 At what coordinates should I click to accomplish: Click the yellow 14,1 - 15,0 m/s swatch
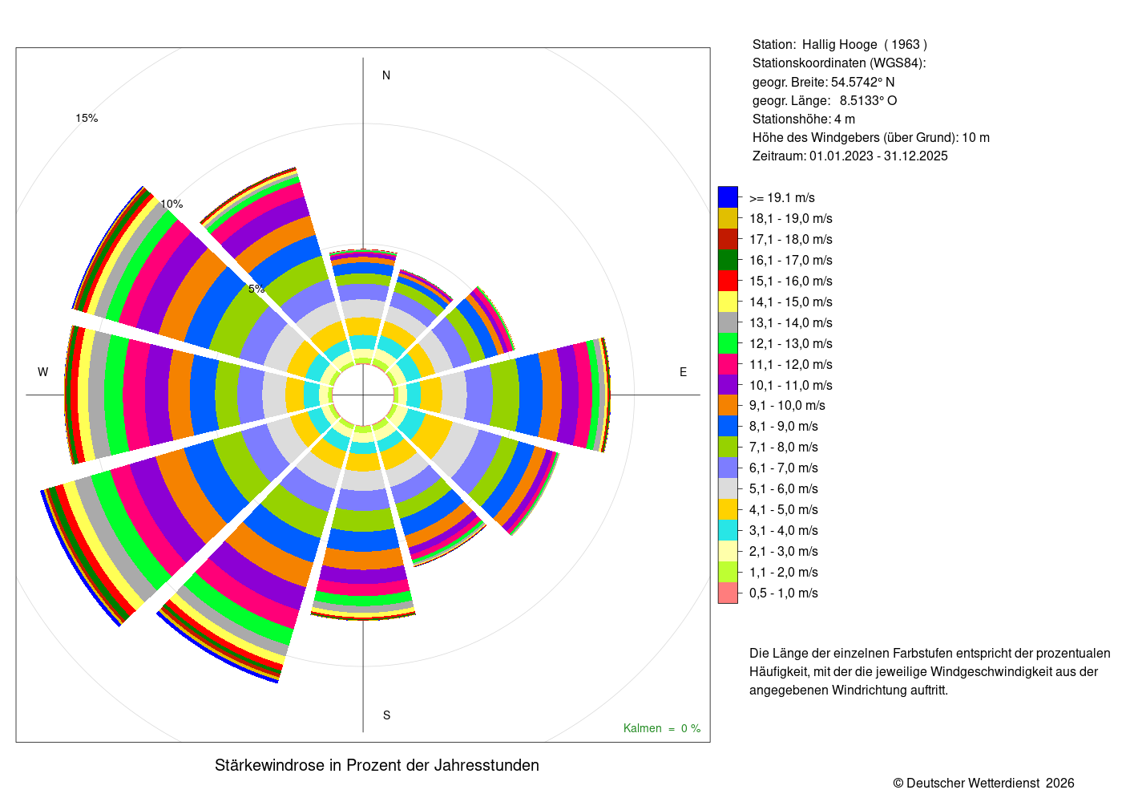(728, 302)
